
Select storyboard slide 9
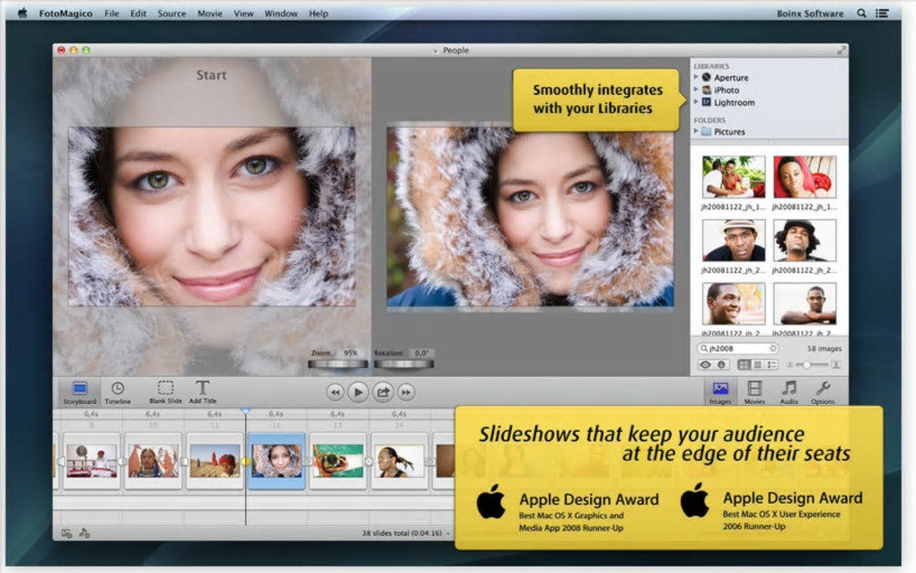[x=92, y=461]
